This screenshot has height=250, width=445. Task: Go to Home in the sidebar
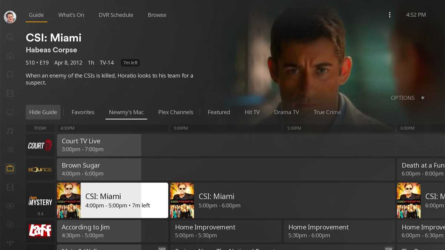point(10,56)
